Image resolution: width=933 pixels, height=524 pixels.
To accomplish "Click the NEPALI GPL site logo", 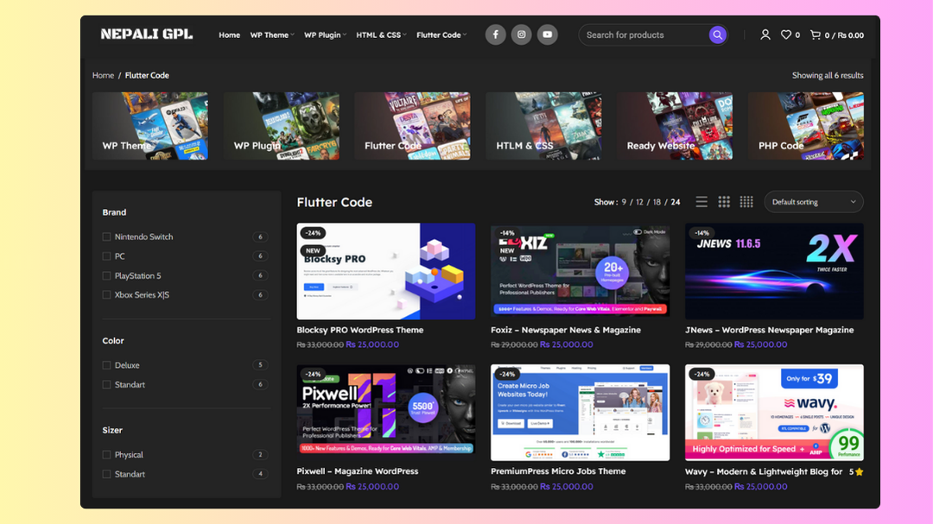I will pyautogui.click(x=146, y=35).
